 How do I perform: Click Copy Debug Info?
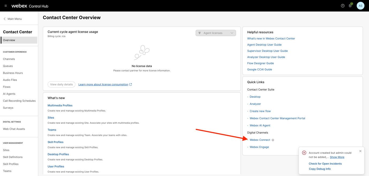click(319, 169)
